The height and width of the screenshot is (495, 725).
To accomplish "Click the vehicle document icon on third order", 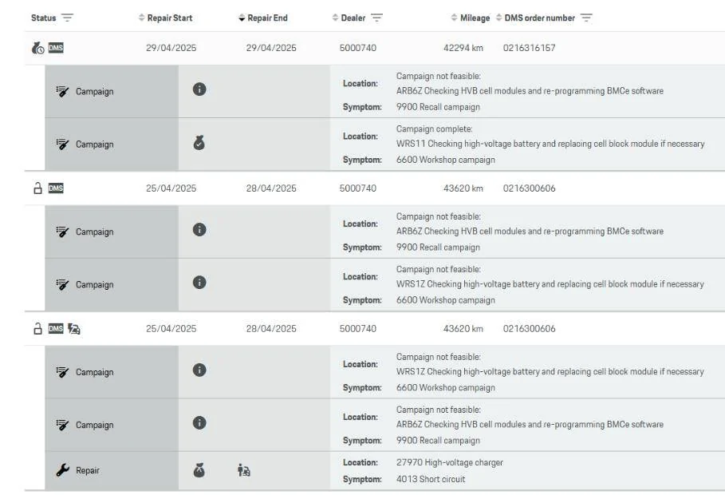I will (x=74, y=329).
